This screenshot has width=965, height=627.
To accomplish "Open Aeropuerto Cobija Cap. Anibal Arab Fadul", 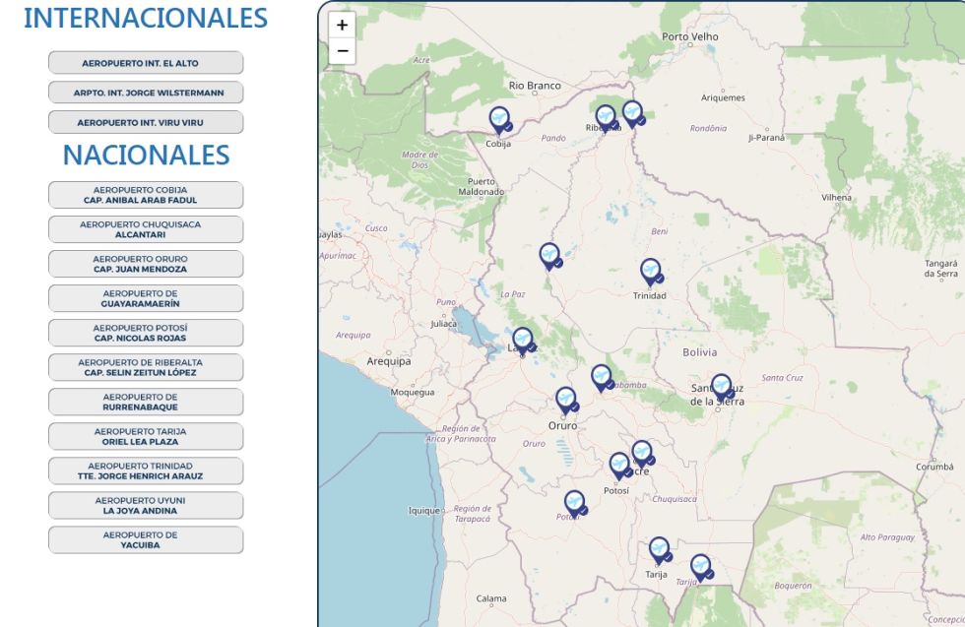I will tap(146, 195).
